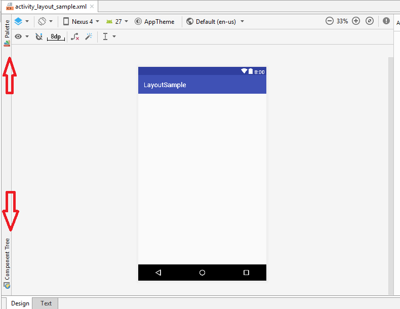
Task: Open the view options eye menu
Action: [x=21, y=36]
